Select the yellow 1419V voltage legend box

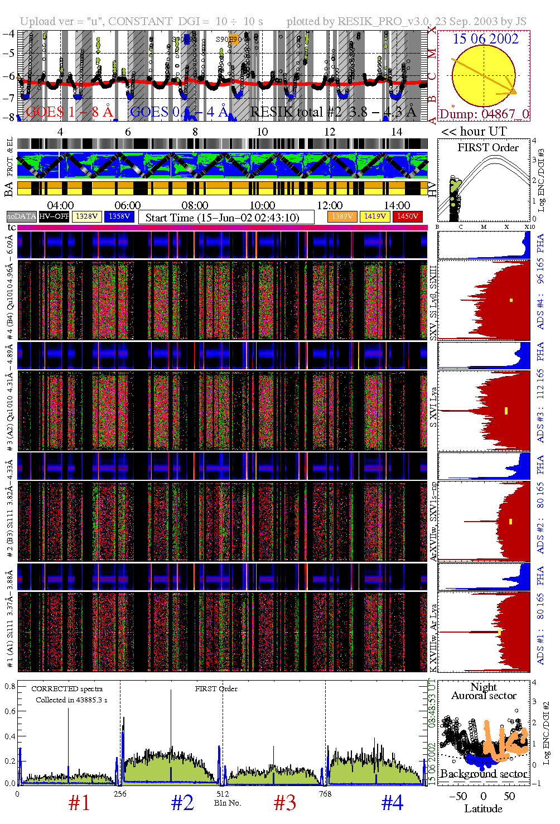click(x=375, y=216)
